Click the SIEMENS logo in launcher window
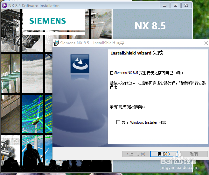The height and width of the screenshot is (175, 209). [x=48, y=21]
